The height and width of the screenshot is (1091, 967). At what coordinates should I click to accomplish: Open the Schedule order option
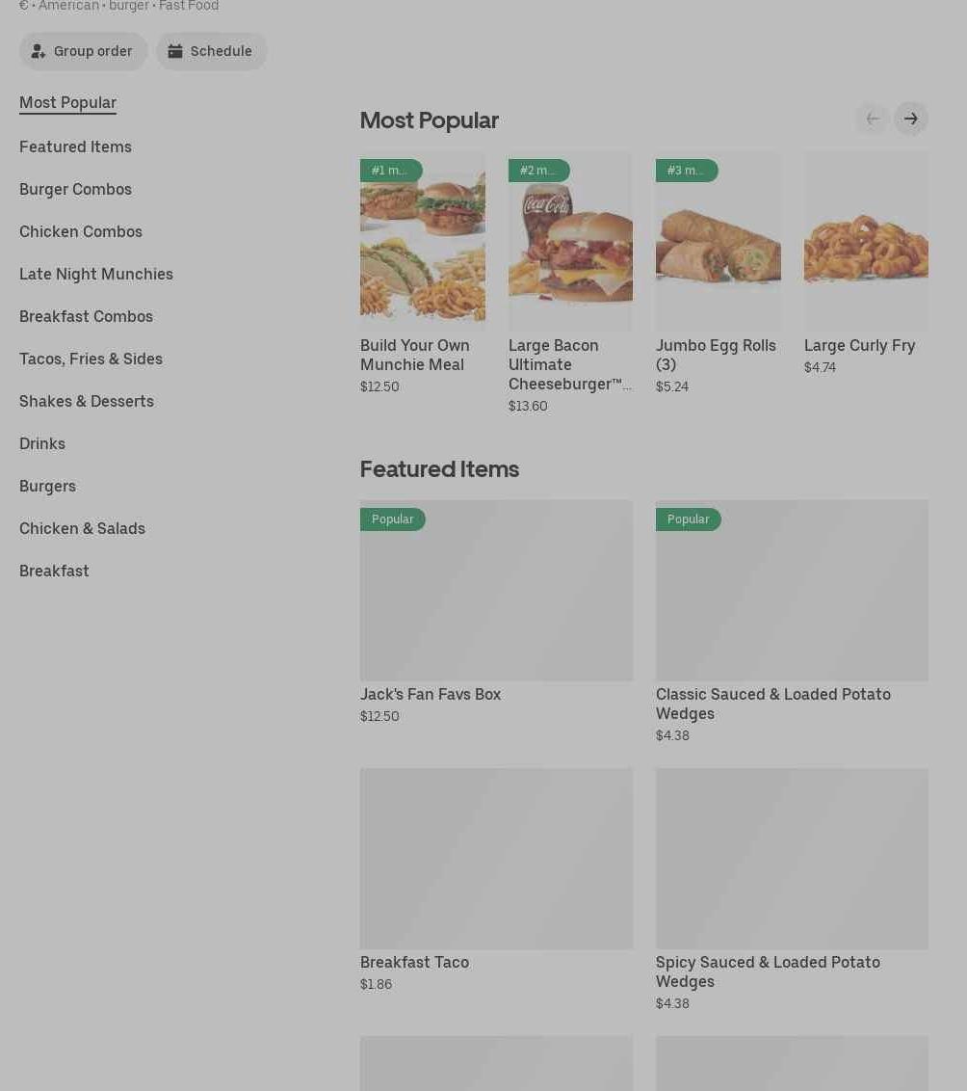coord(211,51)
